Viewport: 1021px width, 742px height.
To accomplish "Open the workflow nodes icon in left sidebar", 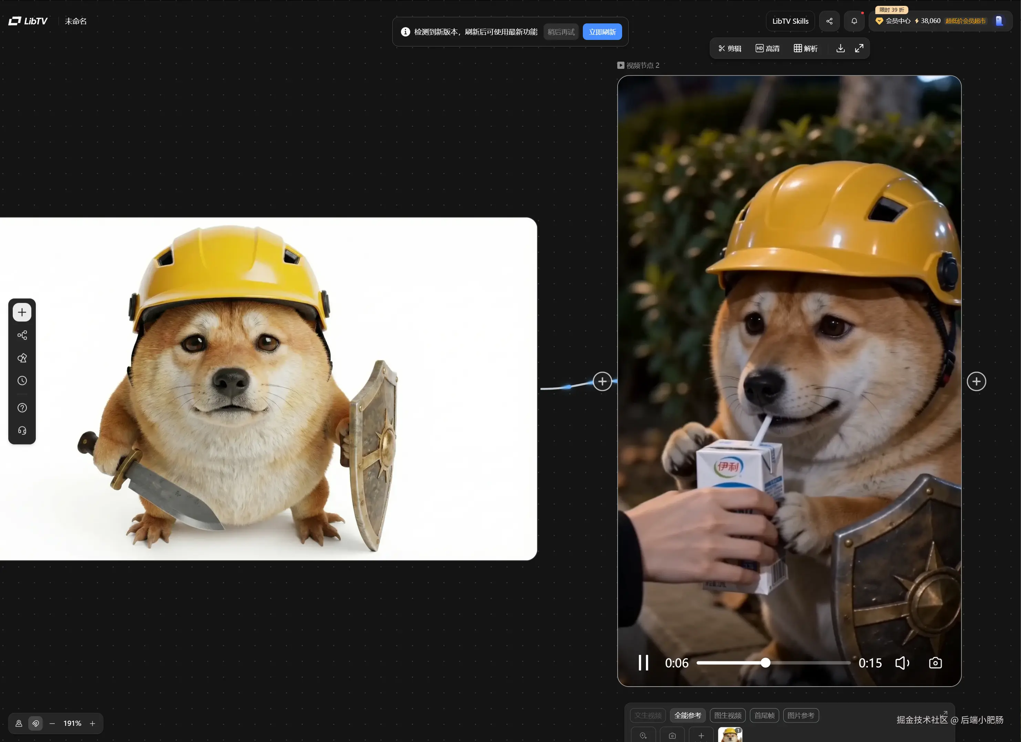I will [22, 335].
